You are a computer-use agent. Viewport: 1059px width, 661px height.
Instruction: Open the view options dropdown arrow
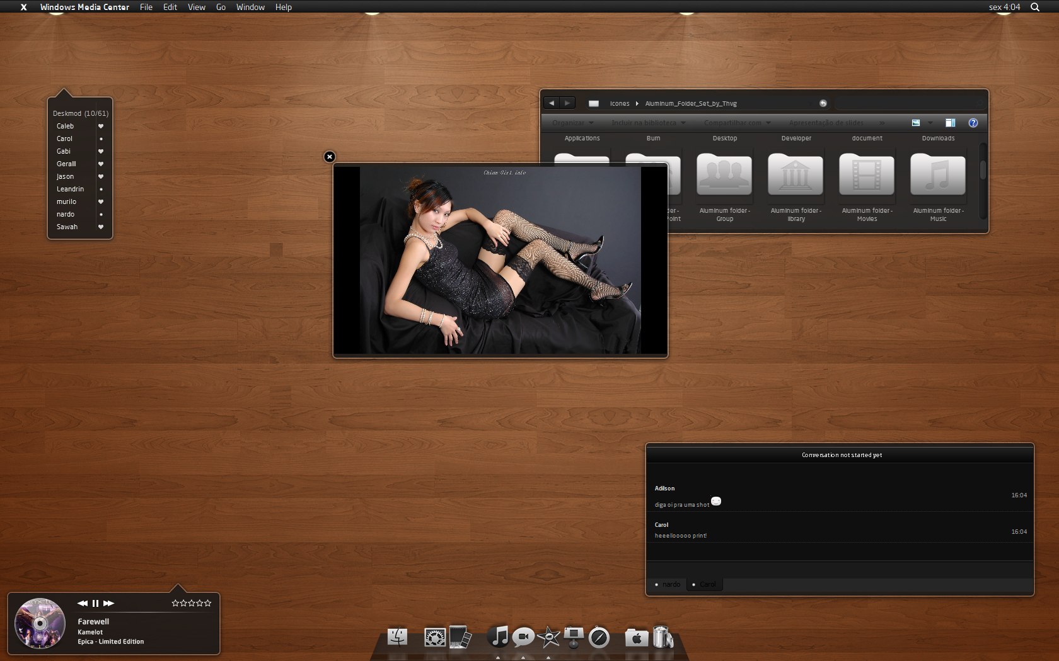(930, 123)
